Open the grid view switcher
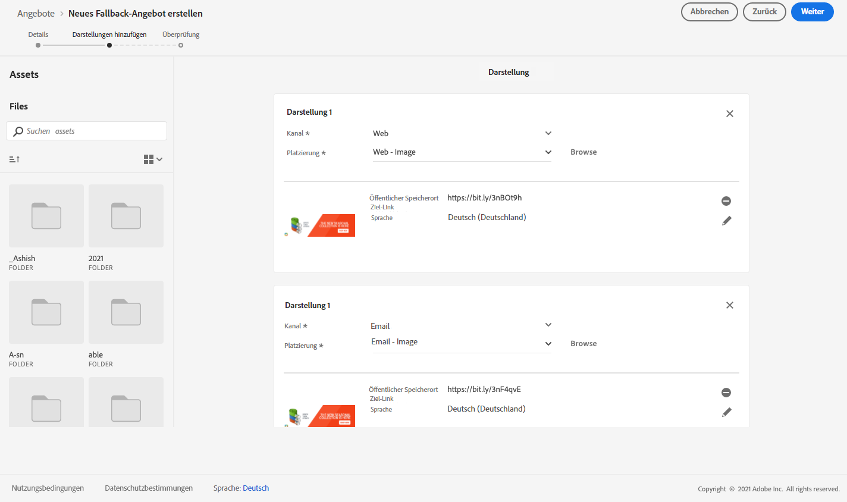This screenshot has height=502, width=847. 153,159
